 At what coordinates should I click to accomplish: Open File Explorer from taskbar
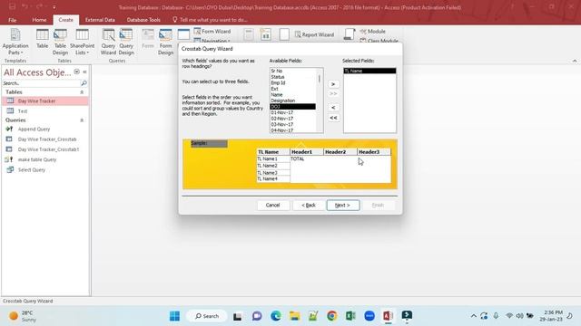click(294, 316)
